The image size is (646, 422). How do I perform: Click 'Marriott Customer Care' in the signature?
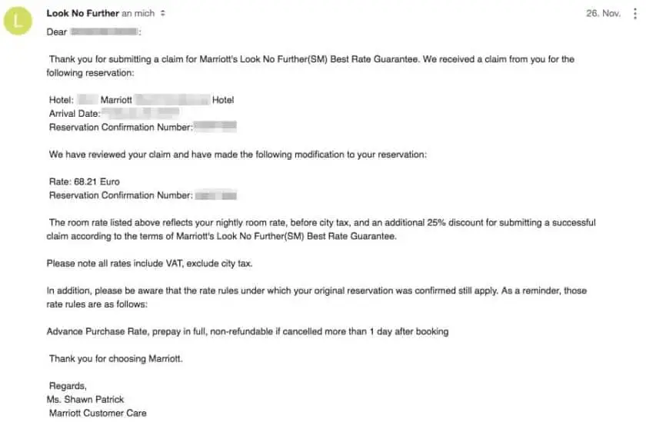coord(96,413)
